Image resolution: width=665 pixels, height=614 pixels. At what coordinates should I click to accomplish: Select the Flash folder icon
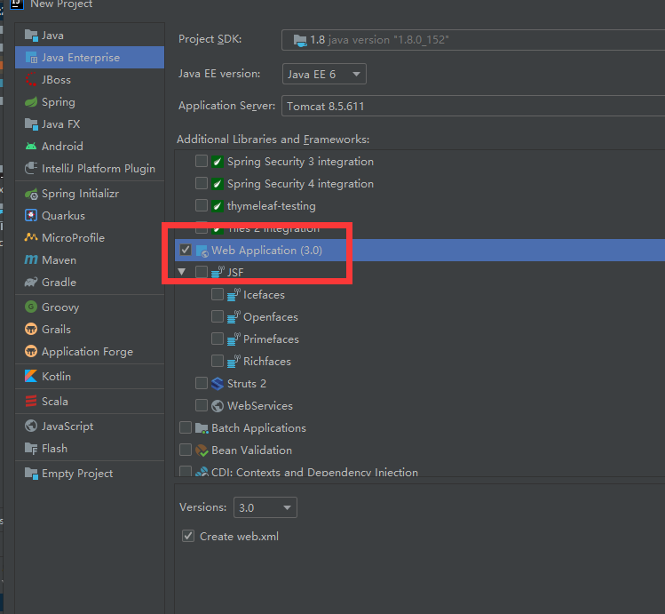(31, 448)
